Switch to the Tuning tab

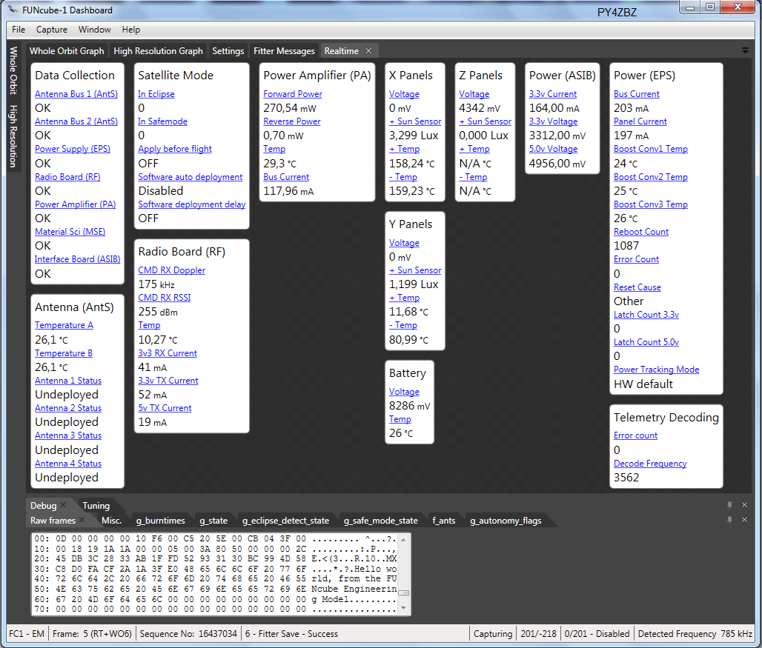pyautogui.click(x=96, y=506)
